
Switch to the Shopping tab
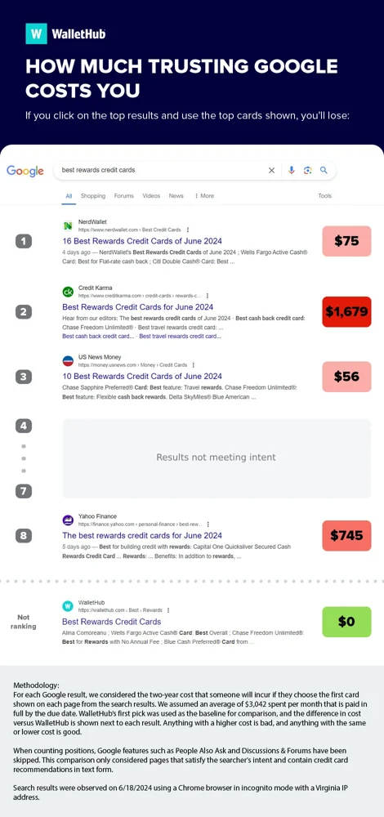(93, 196)
